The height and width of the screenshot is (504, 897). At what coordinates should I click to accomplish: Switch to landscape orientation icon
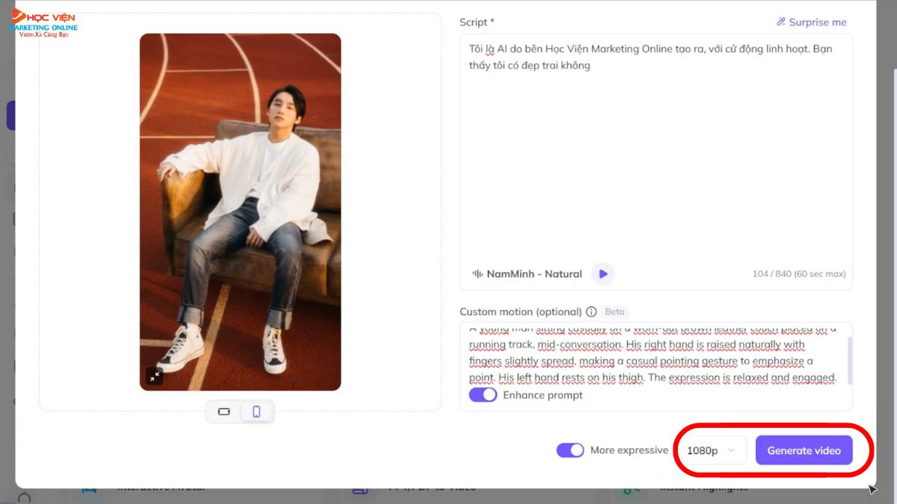pyautogui.click(x=224, y=411)
